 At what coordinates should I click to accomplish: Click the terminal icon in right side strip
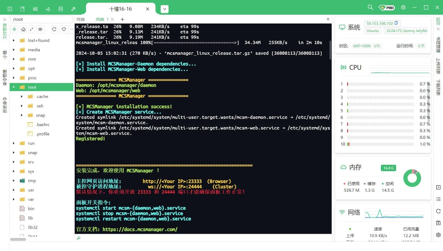pos(438,187)
